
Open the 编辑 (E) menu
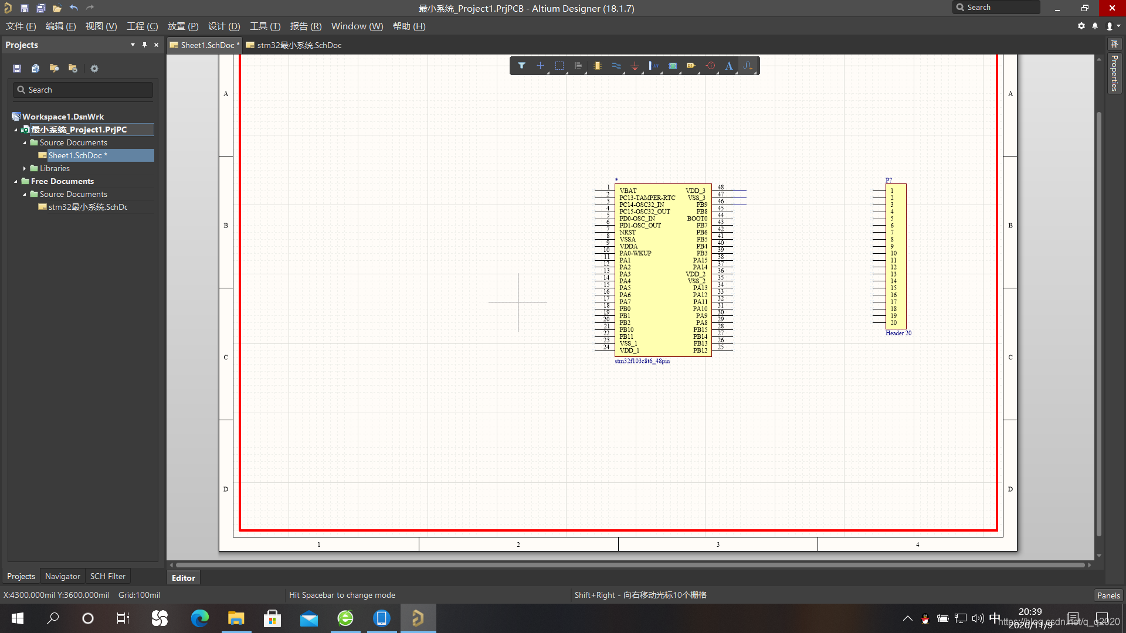[x=61, y=26]
